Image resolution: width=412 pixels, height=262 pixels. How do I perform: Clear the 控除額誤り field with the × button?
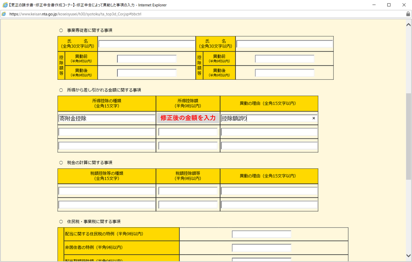pos(314,118)
